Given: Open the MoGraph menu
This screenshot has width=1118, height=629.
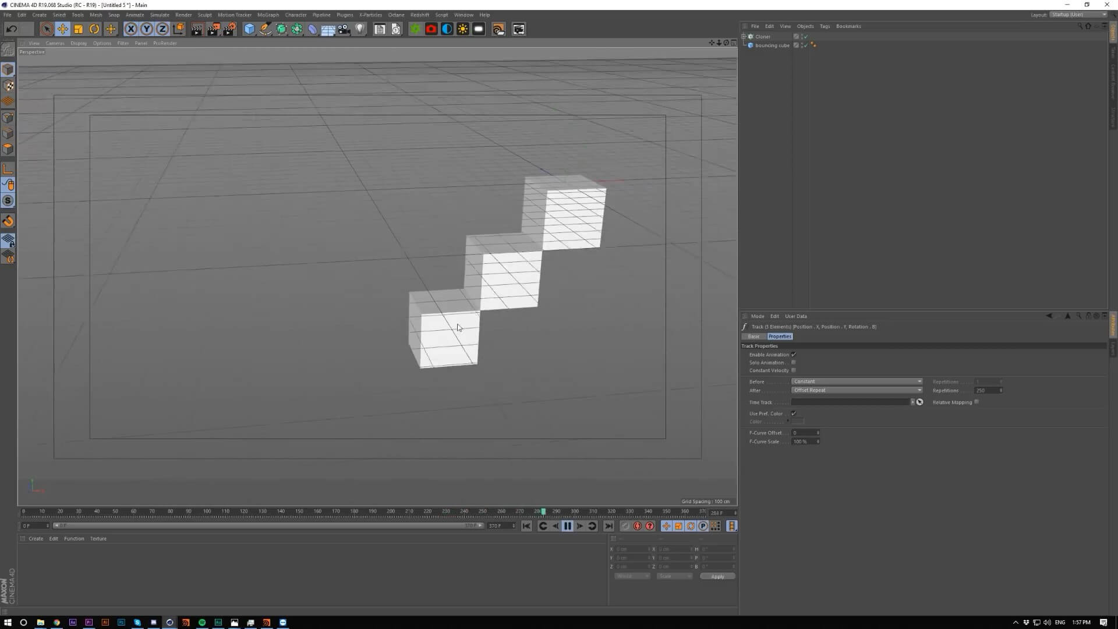Looking at the screenshot, I should (268, 15).
